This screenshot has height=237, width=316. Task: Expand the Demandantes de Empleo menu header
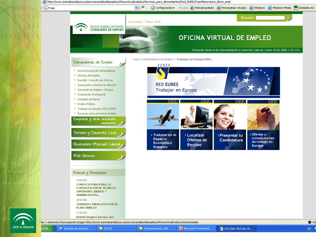point(98,62)
